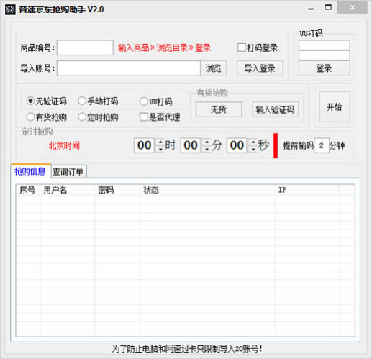Click the UU打码 登录 button
Viewport: 372px width, 359px height.
(324, 68)
